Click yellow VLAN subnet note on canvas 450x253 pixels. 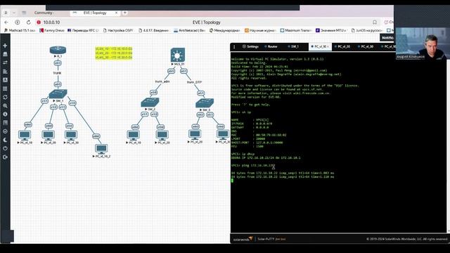pos(114,53)
